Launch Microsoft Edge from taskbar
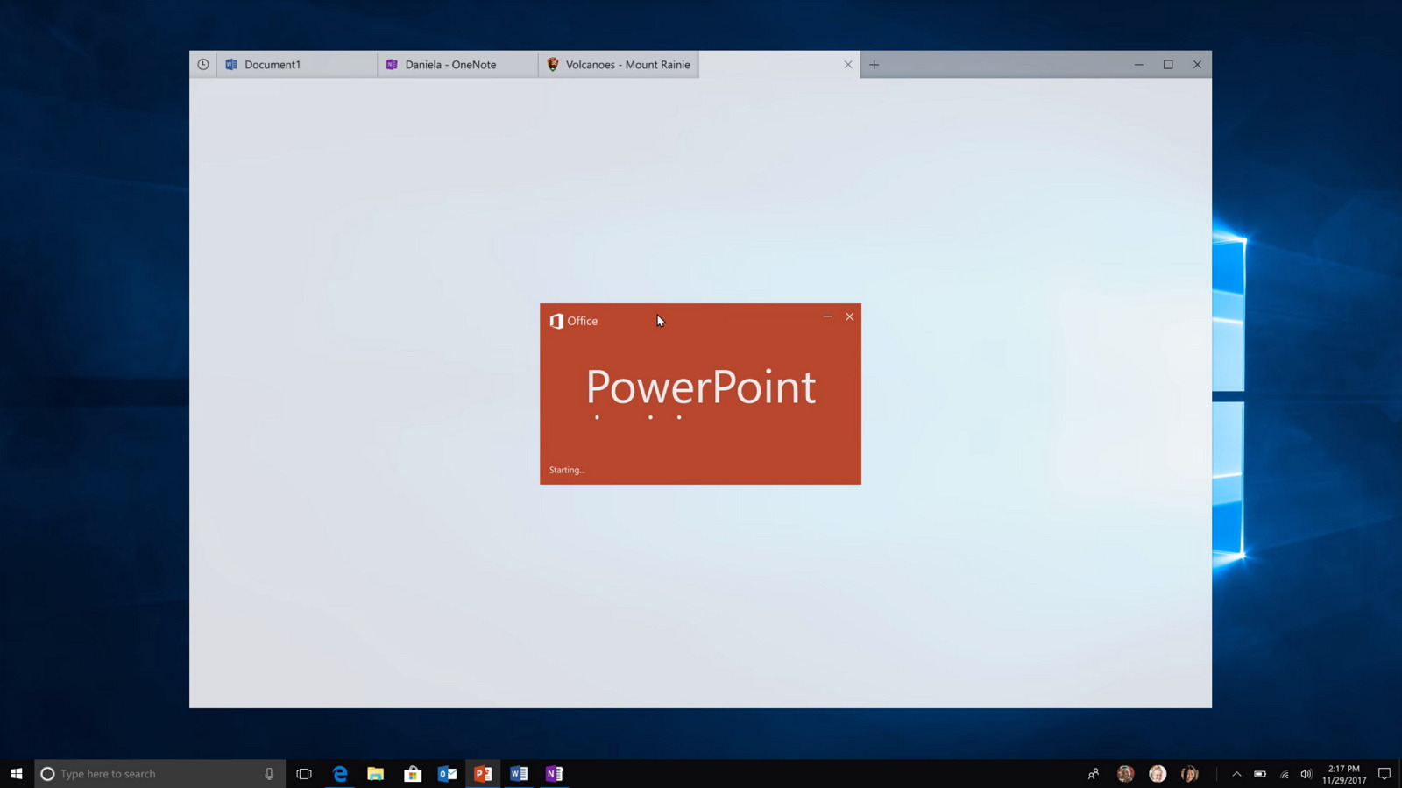1402x788 pixels. (340, 774)
